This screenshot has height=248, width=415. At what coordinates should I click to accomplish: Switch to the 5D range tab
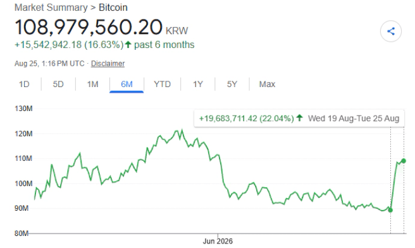(x=58, y=85)
